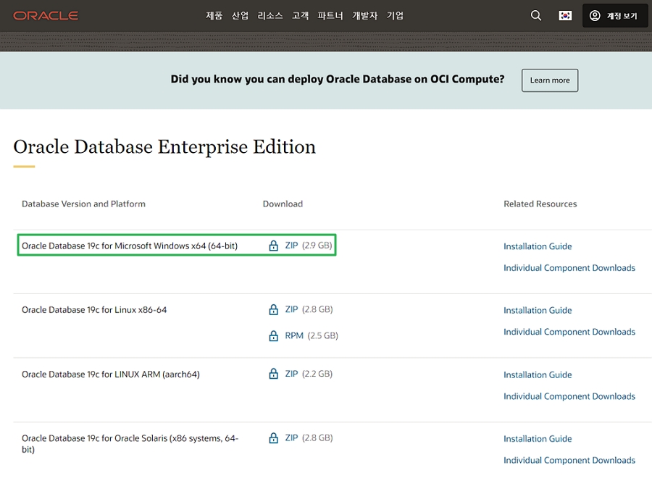
Task: Click the lock icon beside Oracle Solaris ZIP
Action: (273, 438)
